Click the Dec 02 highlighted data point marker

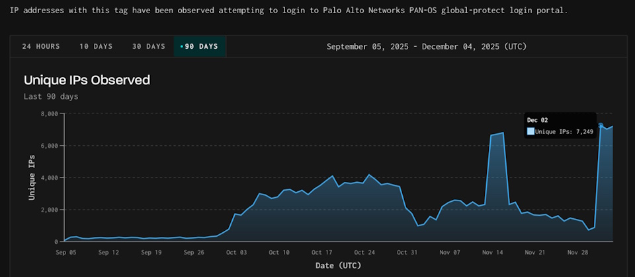pos(601,125)
